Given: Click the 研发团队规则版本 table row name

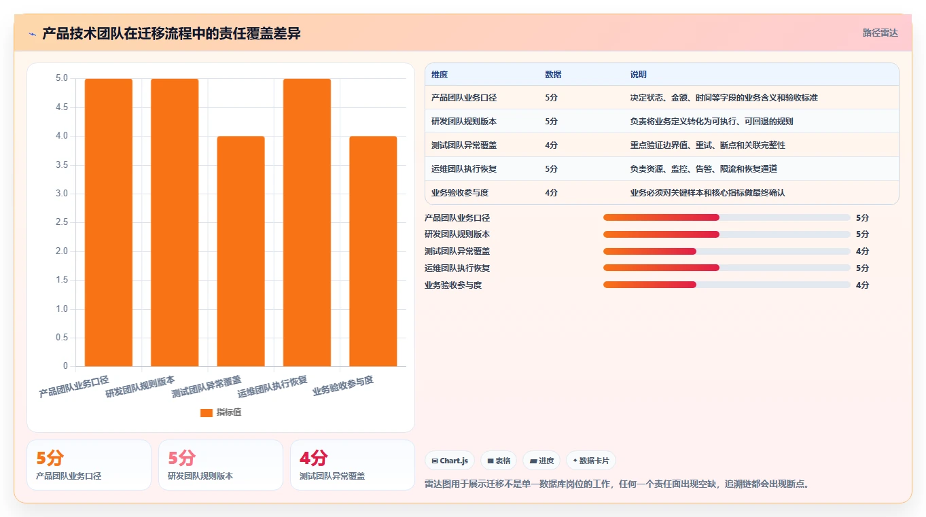Looking at the screenshot, I should tap(464, 122).
